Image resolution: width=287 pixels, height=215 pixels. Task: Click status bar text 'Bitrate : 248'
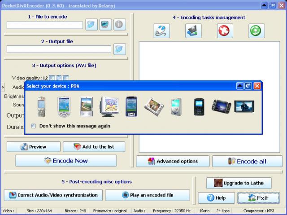pyautogui.click(x=75, y=211)
